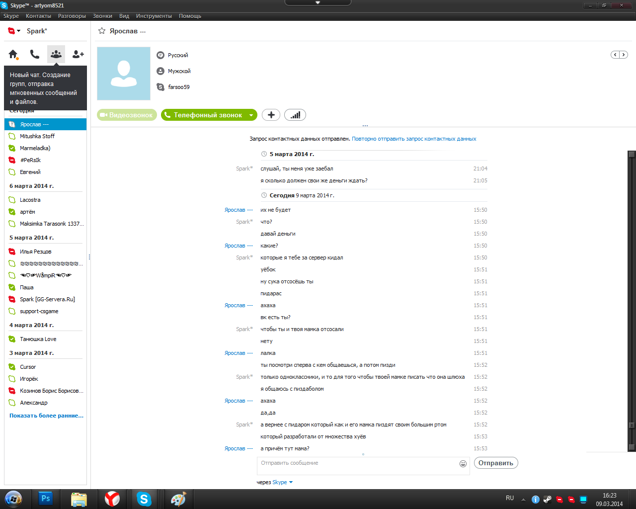636x509 pixels.
Task: Open the emoticon smiley picker
Action: coord(463,464)
